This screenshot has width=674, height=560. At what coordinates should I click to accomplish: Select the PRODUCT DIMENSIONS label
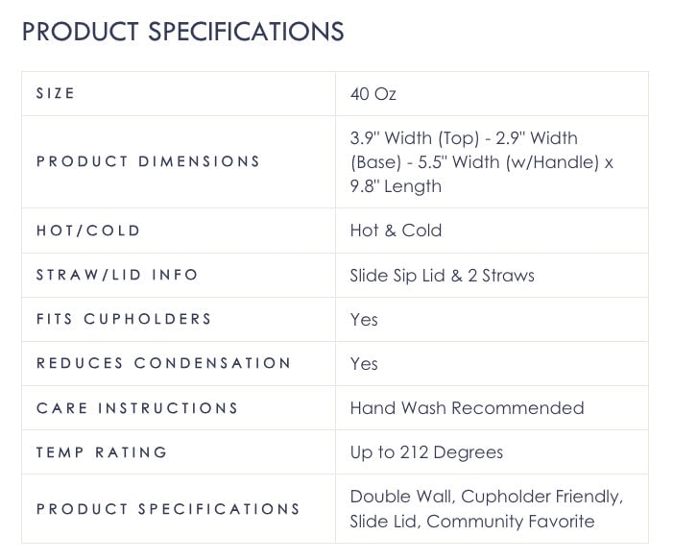(148, 161)
